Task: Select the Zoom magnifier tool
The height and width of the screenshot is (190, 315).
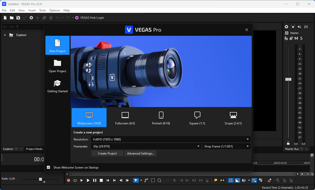Action: (159, 180)
